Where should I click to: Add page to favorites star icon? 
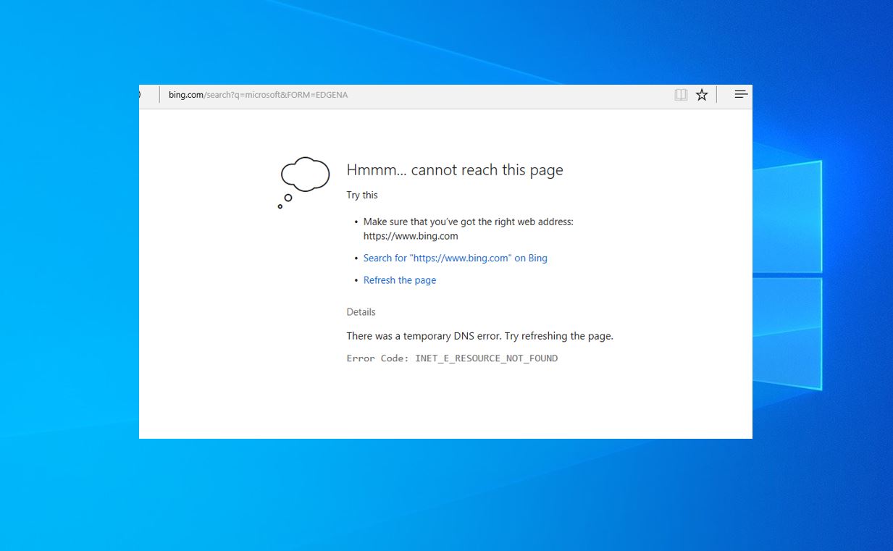coord(702,95)
